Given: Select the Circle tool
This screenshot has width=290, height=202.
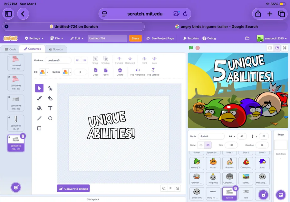Looking at the screenshot, I should click(50, 118).
